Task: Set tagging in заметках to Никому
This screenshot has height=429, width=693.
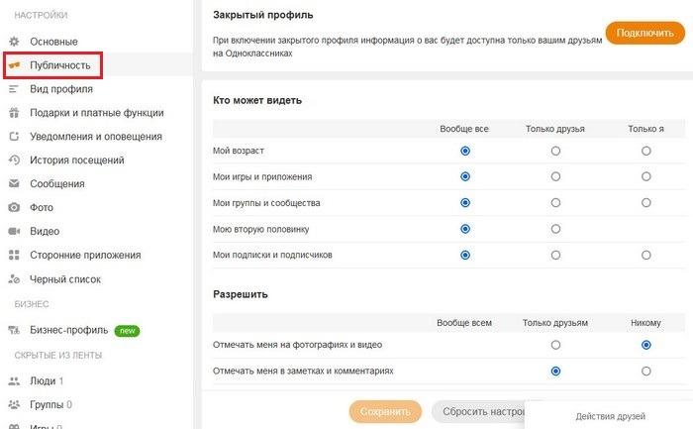Action: pos(646,372)
